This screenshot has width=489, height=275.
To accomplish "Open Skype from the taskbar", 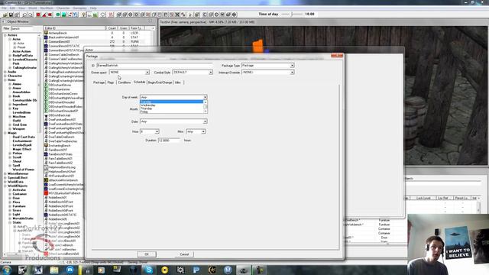I will click(x=148, y=270).
